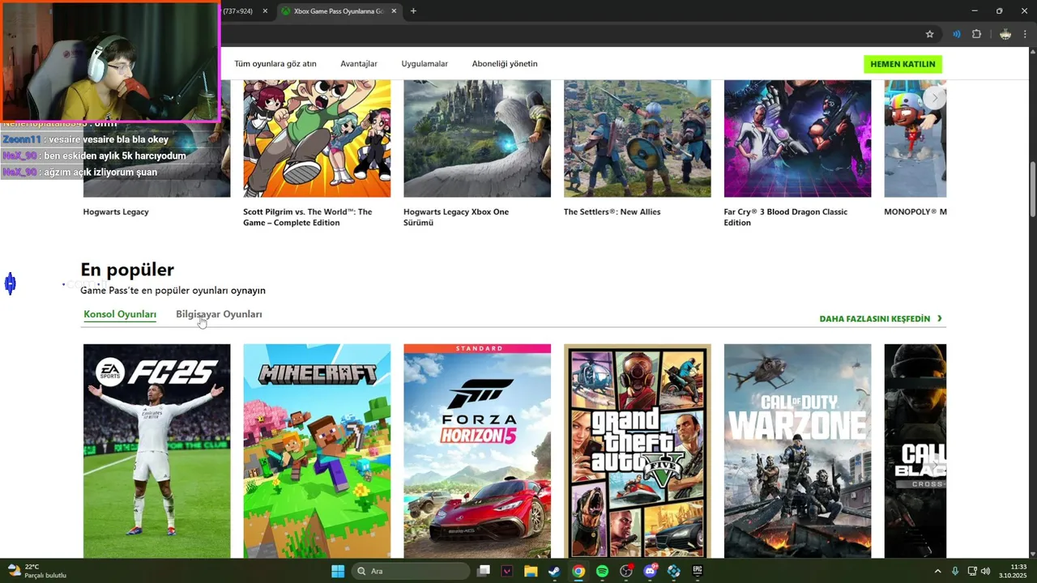
Task: Open the Avantajlar nav item
Action: (x=359, y=64)
